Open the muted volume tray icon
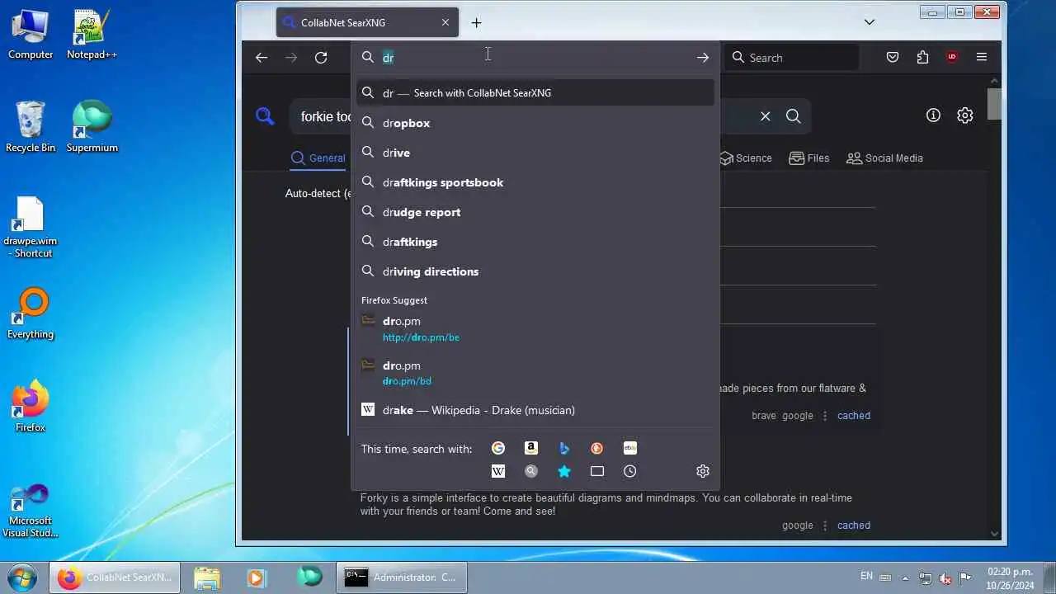1056x594 pixels. 945,578
